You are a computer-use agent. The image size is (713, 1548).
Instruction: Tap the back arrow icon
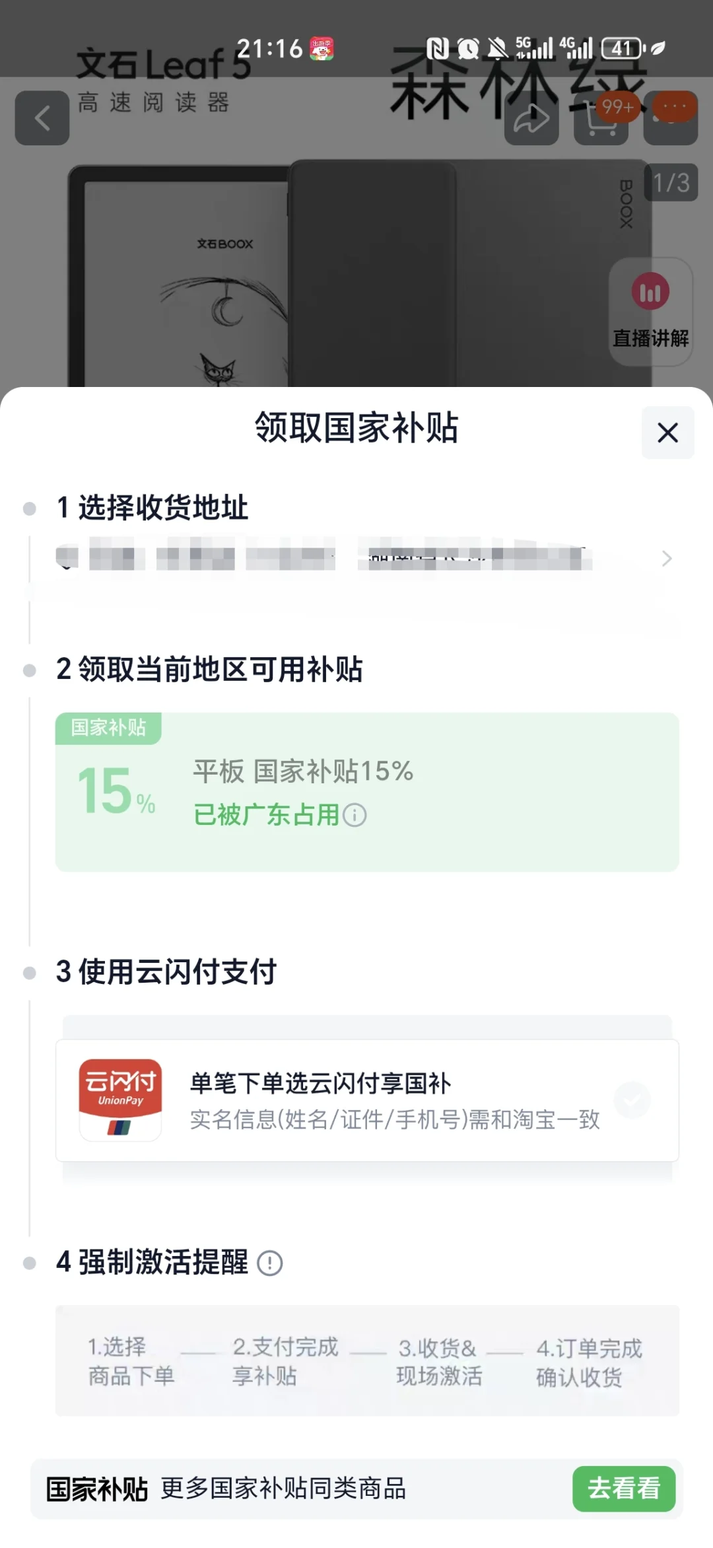42,118
